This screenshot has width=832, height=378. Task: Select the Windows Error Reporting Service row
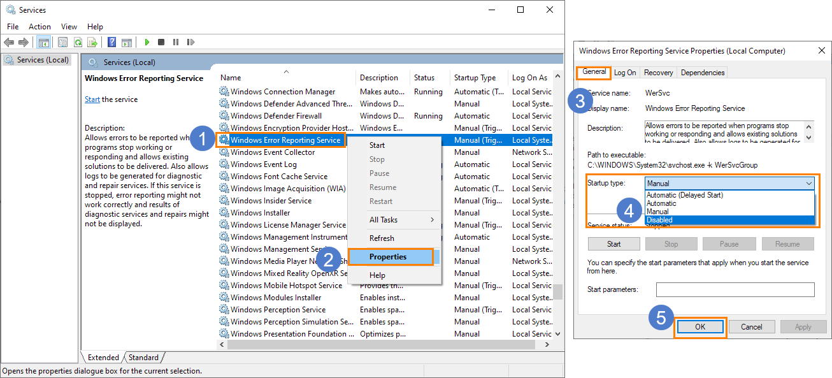click(x=385, y=140)
